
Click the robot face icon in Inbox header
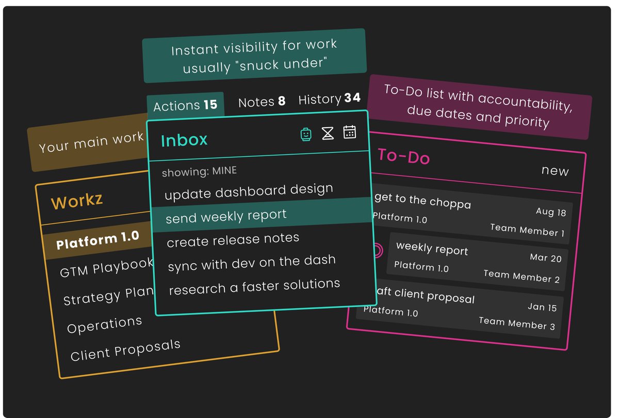[306, 134]
